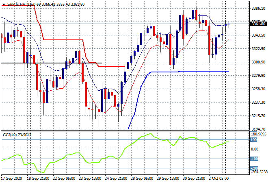Viewport: 268px width, 183px height.
Task: Click the 30 Sep 21:00 time label
Action: [194, 179]
